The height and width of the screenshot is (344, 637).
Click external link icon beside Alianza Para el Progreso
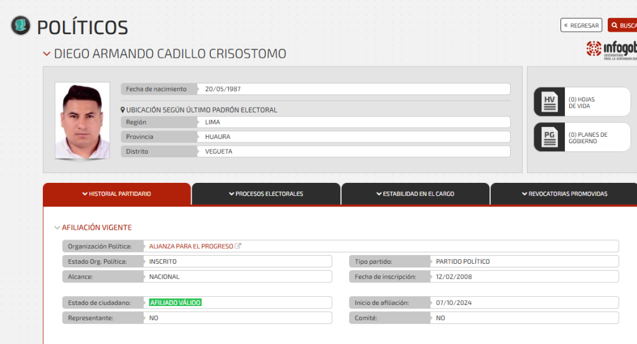pos(238,246)
